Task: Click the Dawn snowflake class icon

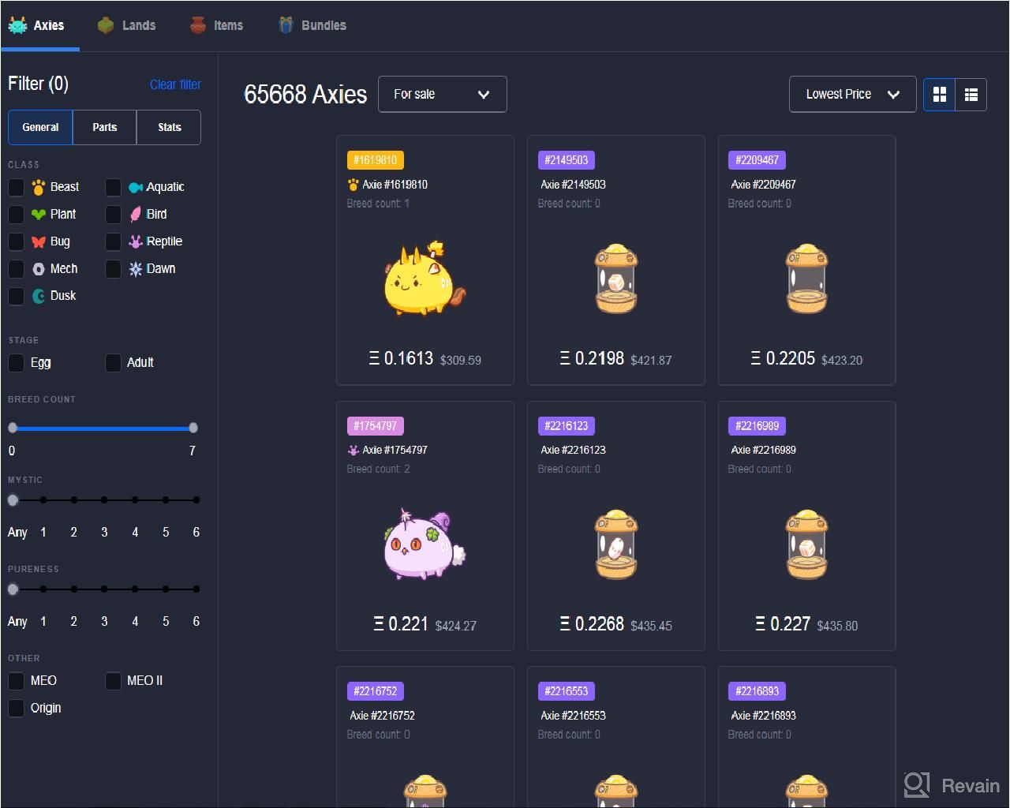Action: [x=136, y=269]
